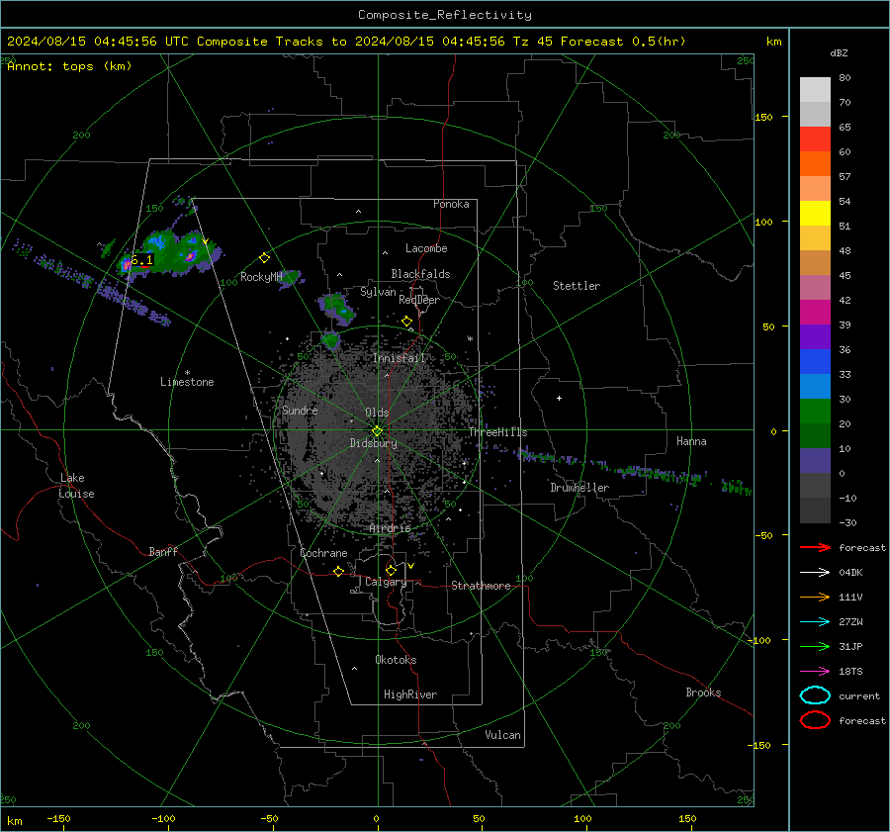Click the Drumheller map label
The height and width of the screenshot is (832, 890).
point(579,488)
